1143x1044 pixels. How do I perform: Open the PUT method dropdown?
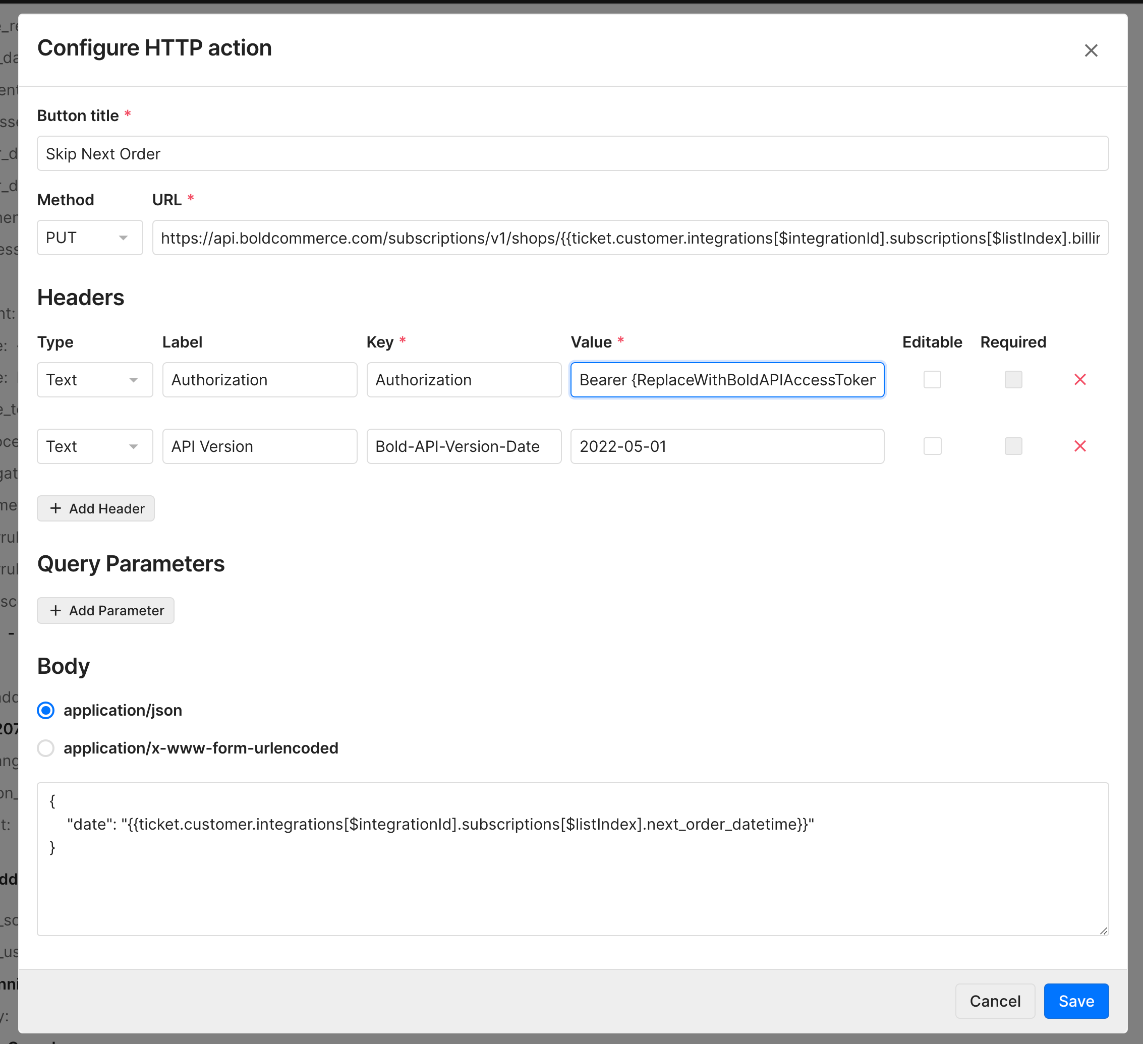[90, 238]
